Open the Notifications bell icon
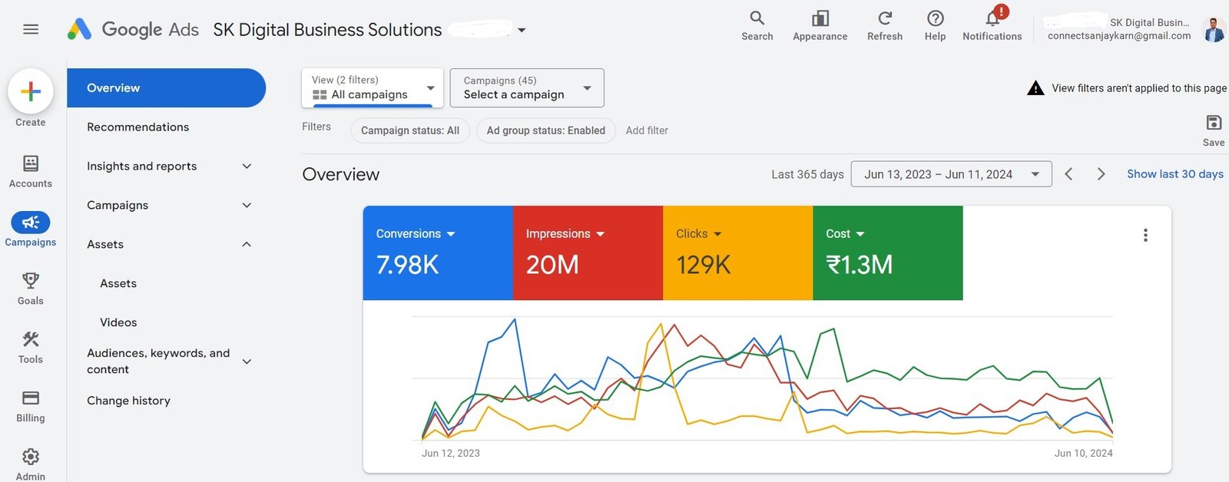The height and width of the screenshot is (482, 1229). pos(992,18)
